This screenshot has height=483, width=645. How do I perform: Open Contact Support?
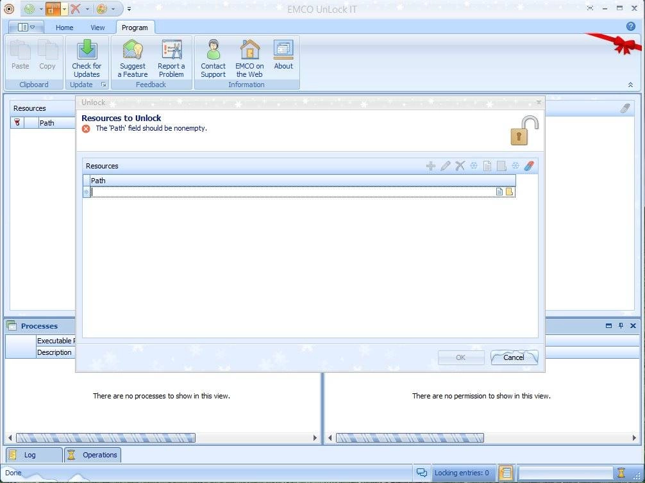pos(213,58)
